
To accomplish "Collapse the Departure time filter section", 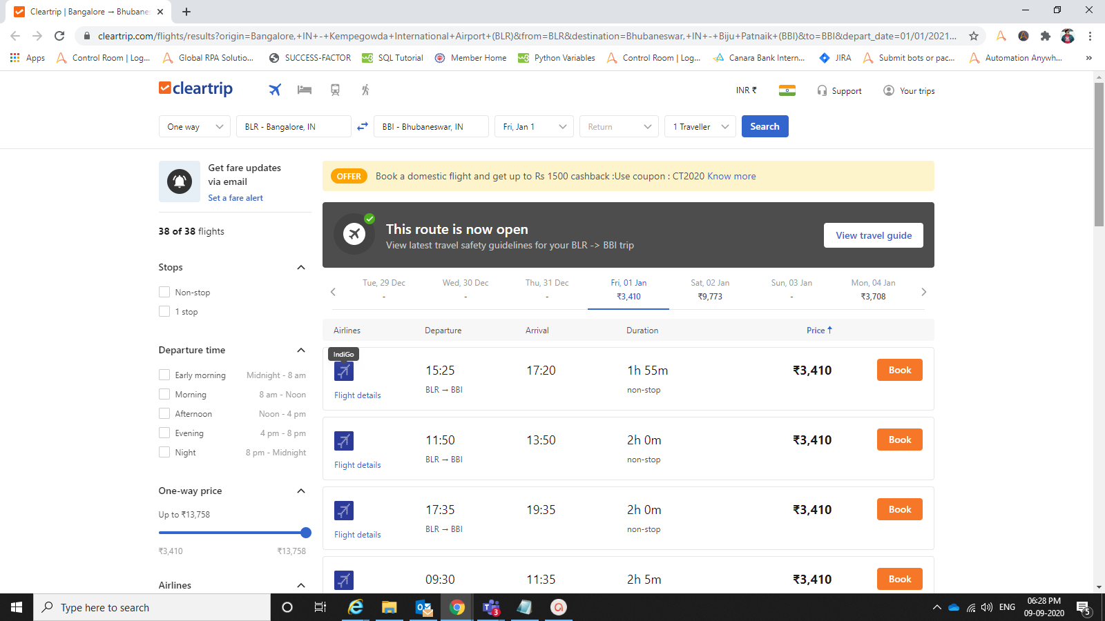I will pyautogui.click(x=300, y=351).
